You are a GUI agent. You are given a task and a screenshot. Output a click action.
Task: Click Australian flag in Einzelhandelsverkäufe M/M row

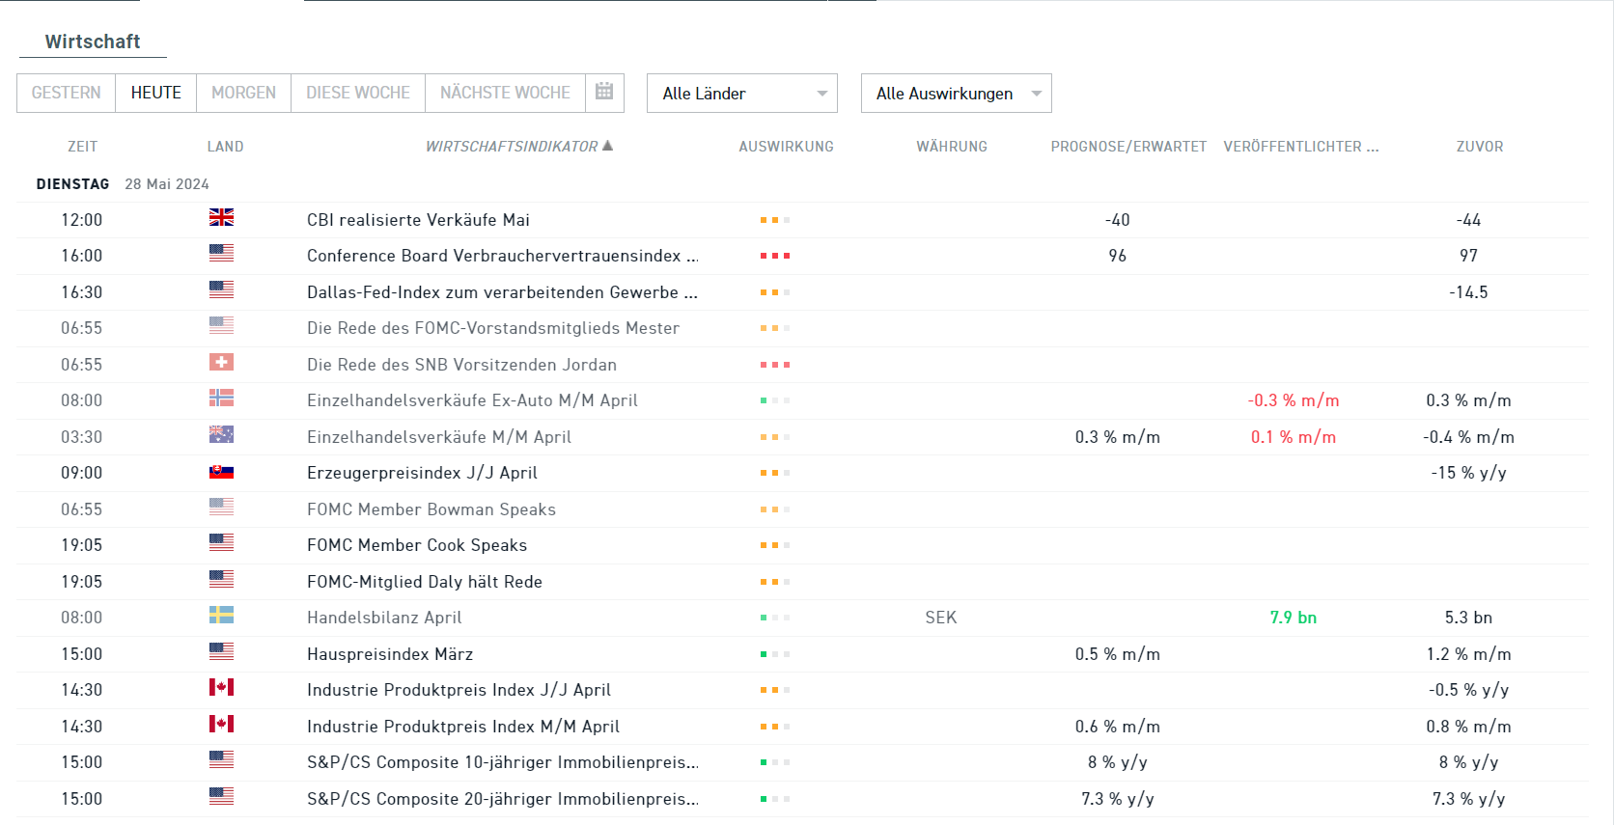pyautogui.click(x=221, y=435)
